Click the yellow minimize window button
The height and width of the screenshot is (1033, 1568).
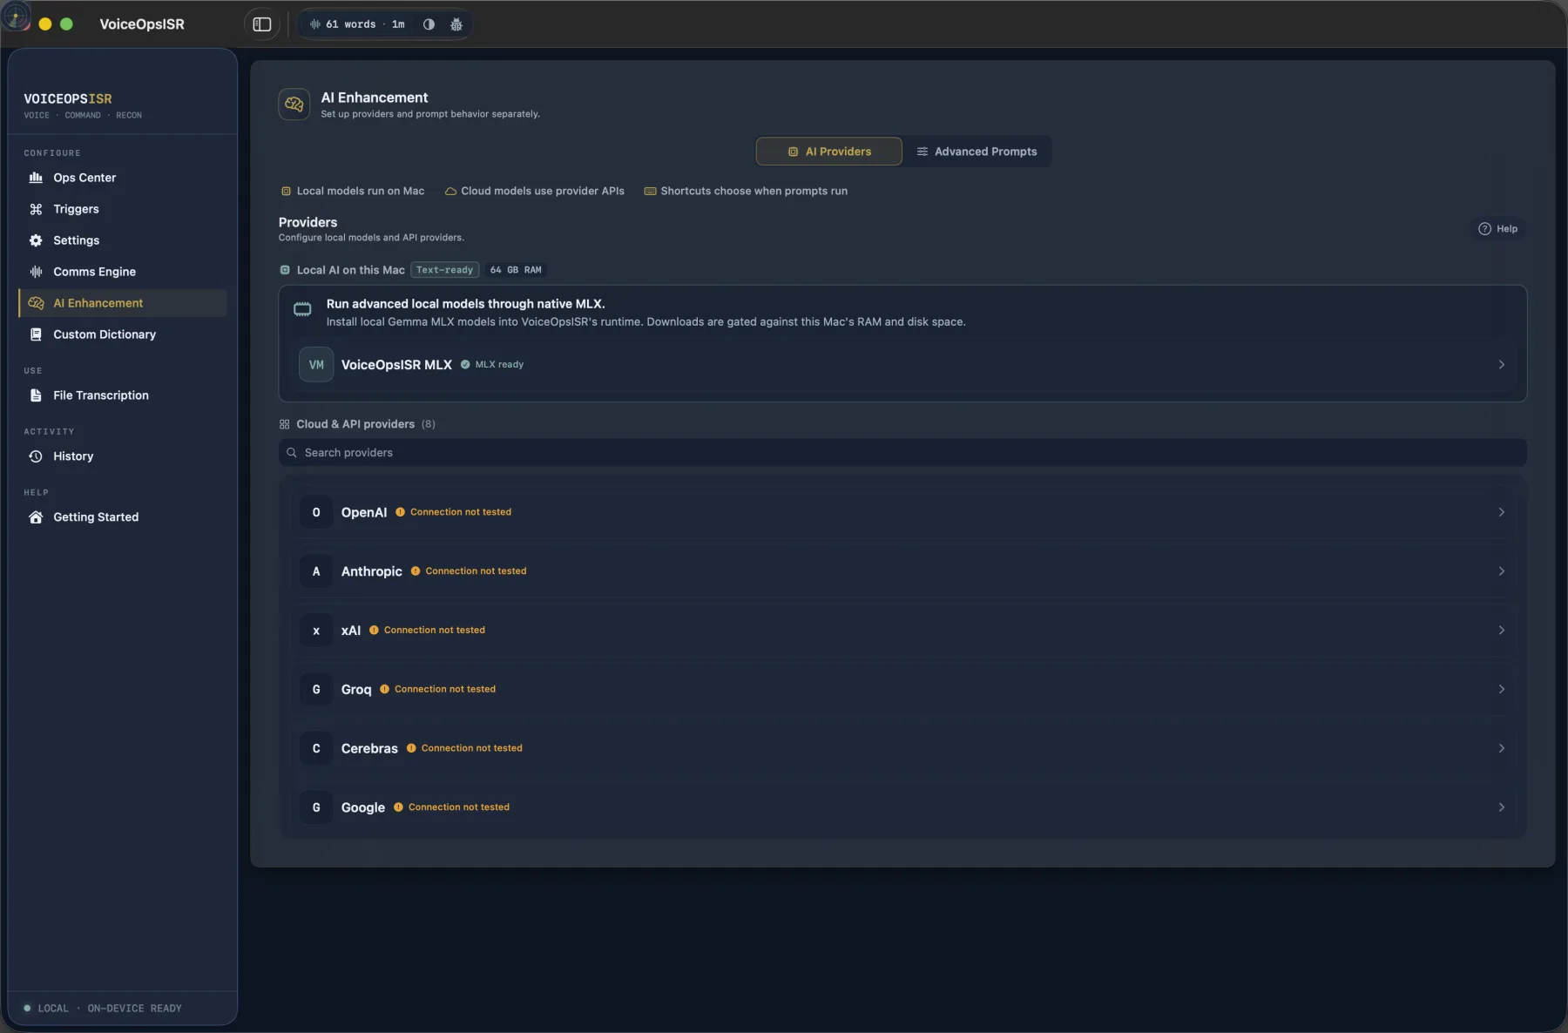tap(45, 24)
